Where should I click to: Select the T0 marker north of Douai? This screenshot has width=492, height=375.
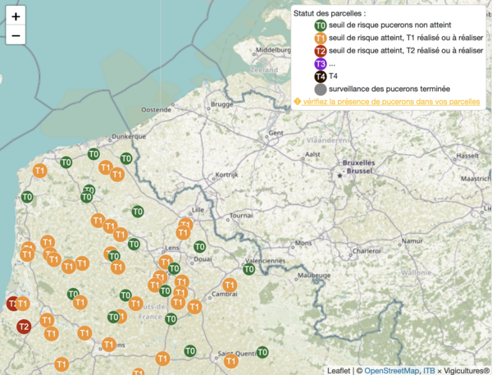coord(199,246)
